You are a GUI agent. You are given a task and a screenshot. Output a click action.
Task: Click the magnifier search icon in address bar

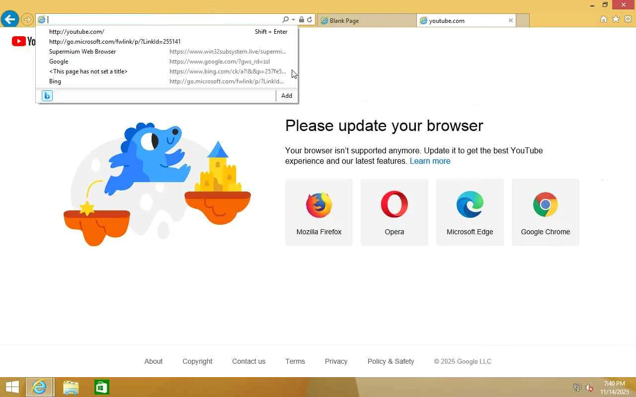pyautogui.click(x=285, y=20)
